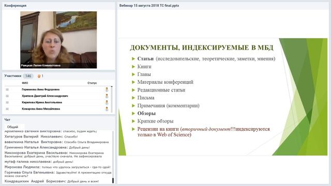Click the slide bullet Рецензии на книги
The width and height of the screenshot is (331, 186).
coord(203,132)
